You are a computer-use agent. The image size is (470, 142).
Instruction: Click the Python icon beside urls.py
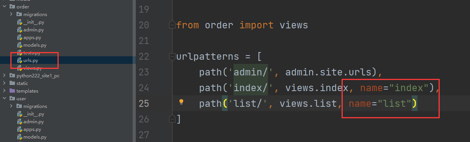click(20, 60)
